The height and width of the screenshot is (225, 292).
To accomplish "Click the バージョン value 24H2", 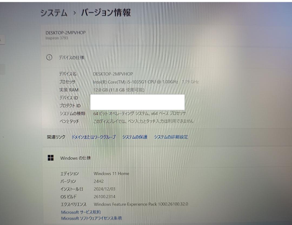I will [x=99, y=181].
